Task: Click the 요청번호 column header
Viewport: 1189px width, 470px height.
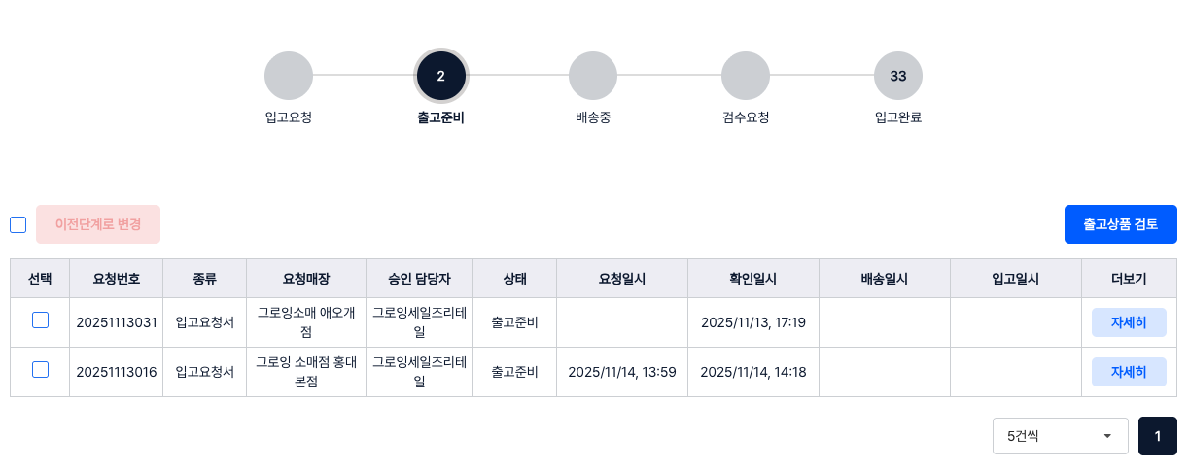Action: click(117, 279)
